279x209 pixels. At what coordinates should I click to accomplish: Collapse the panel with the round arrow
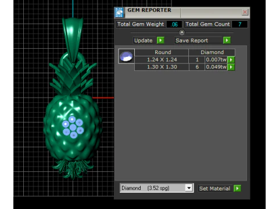(182, 33)
